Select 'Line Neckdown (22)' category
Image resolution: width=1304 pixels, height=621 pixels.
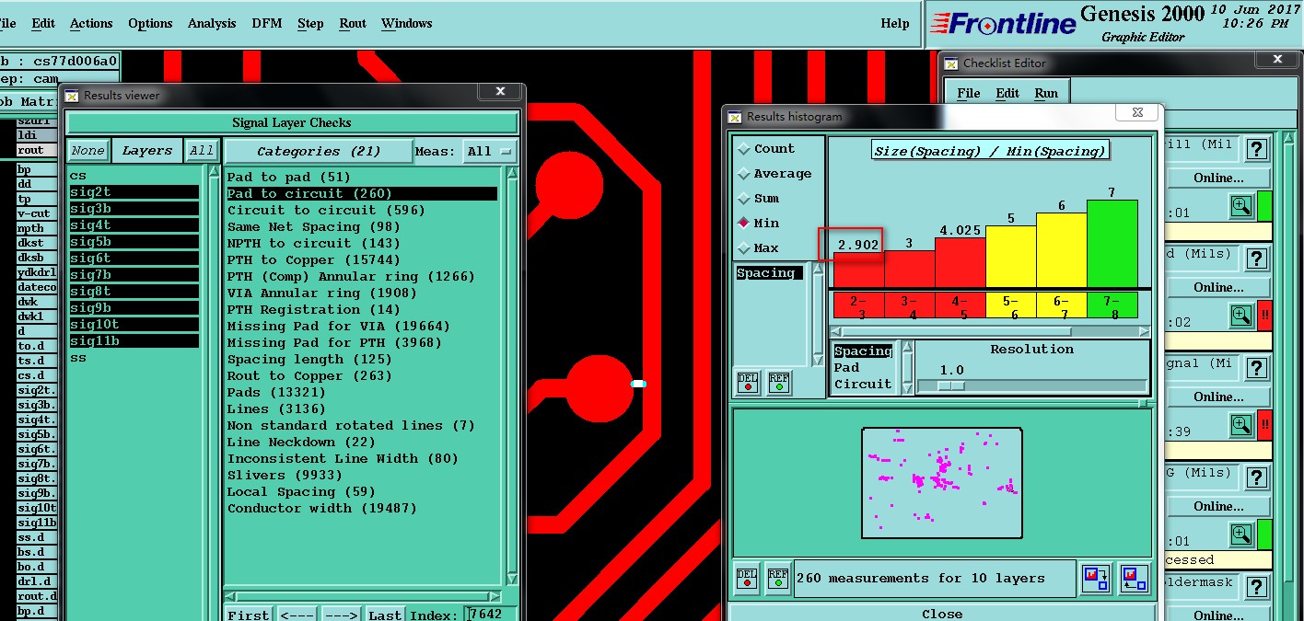pyautogui.click(x=301, y=442)
